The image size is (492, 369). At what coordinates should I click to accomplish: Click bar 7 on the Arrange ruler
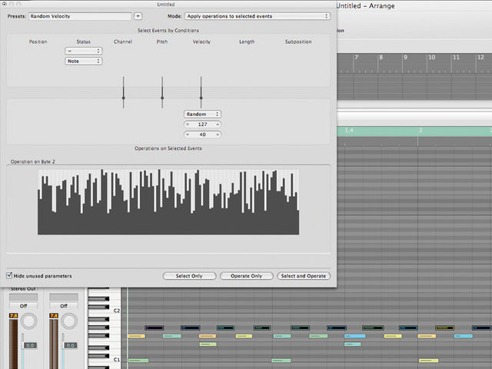click(356, 58)
